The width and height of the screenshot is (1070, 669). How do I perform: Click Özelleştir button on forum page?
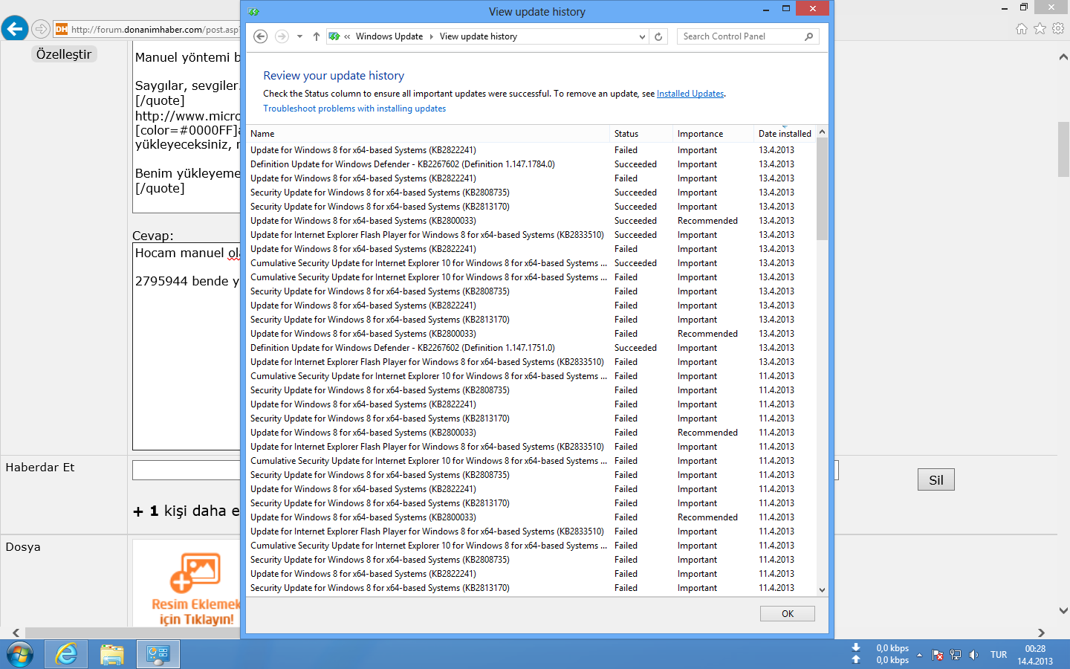pos(64,54)
